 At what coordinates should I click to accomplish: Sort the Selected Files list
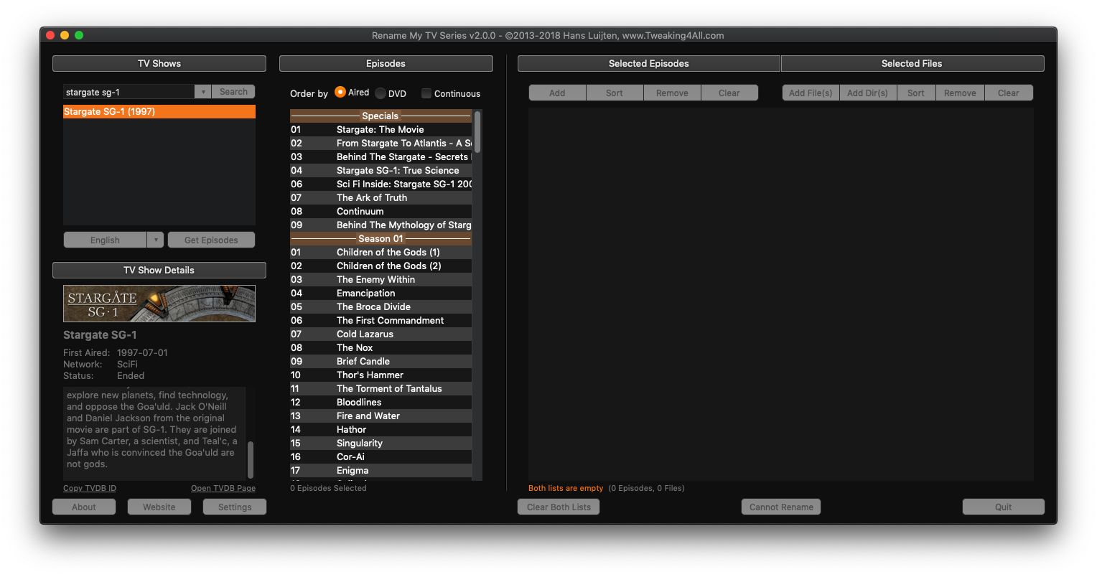click(x=916, y=93)
